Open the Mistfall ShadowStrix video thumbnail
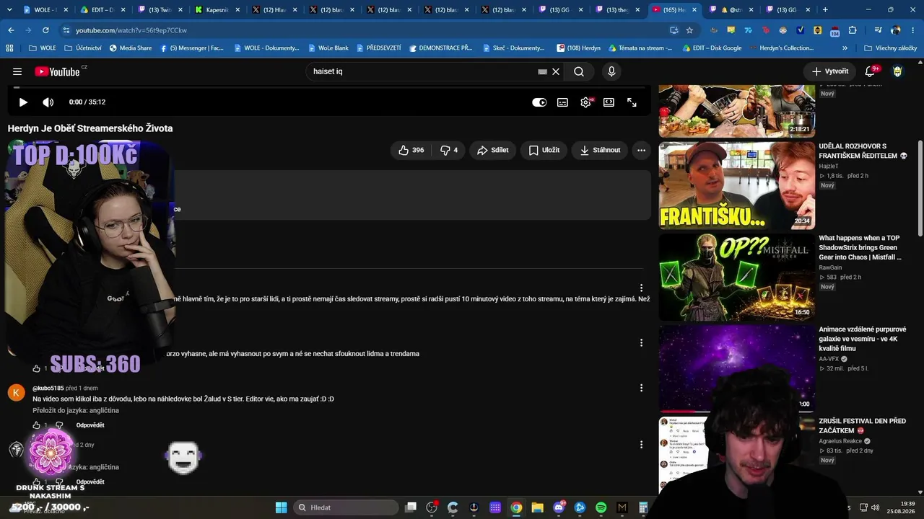The height and width of the screenshot is (519, 924). (x=737, y=277)
